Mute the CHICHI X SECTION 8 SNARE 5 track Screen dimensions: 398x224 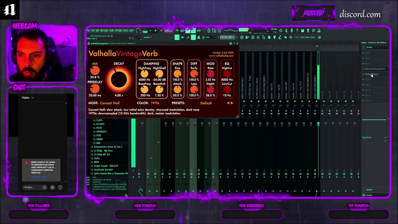[266, 101]
